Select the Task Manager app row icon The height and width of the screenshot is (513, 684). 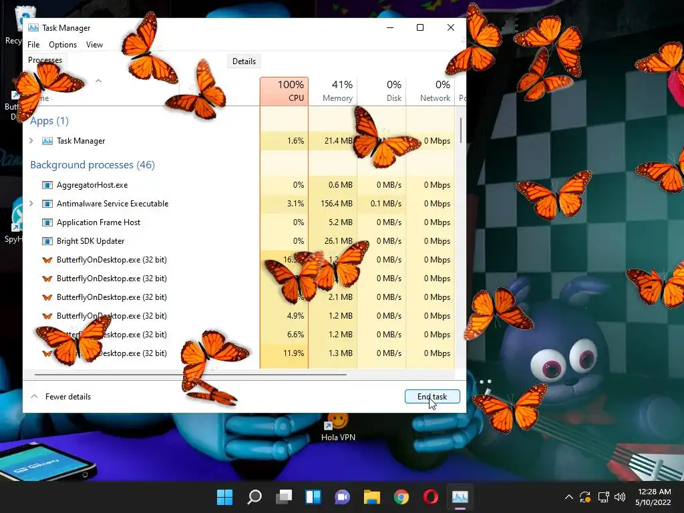click(x=47, y=141)
